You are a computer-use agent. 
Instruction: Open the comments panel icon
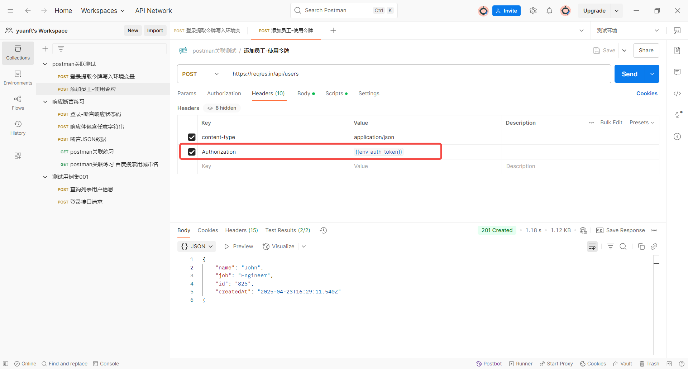point(677,72)
